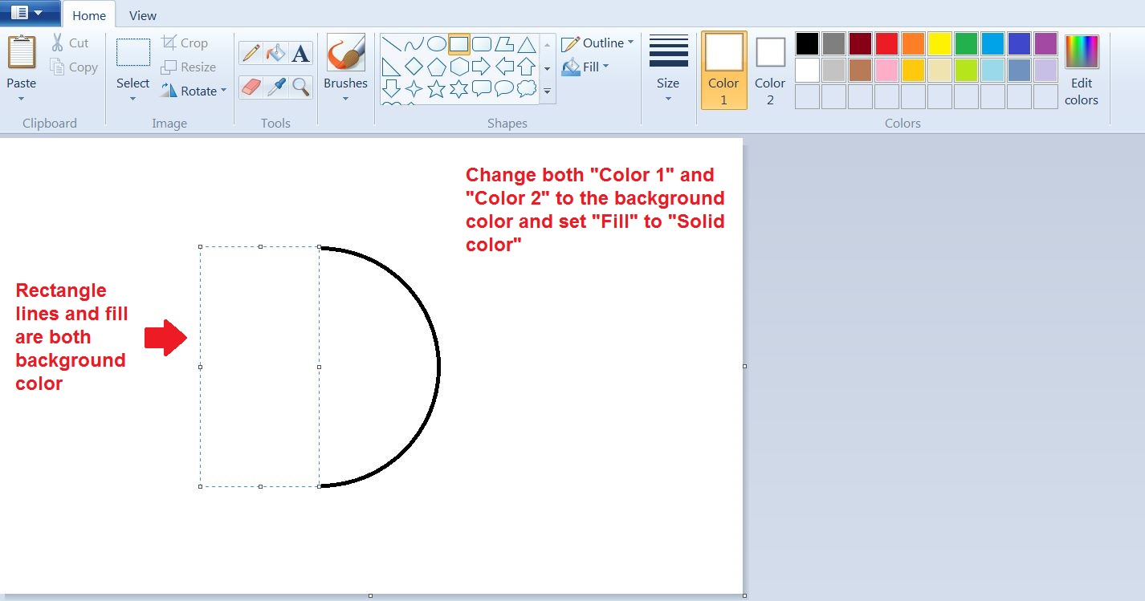Choose the Triangle shape
The height and width of the screenshot is (601, 1145).
point(527,43)
